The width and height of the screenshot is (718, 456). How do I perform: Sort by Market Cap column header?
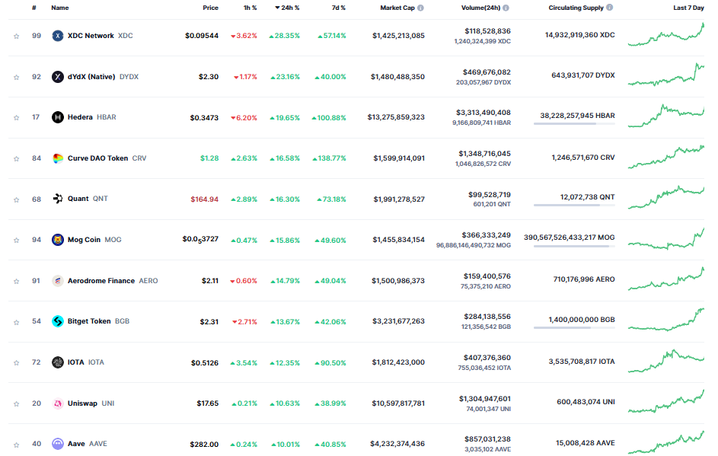pyautogui.click(x=397, y=8)
